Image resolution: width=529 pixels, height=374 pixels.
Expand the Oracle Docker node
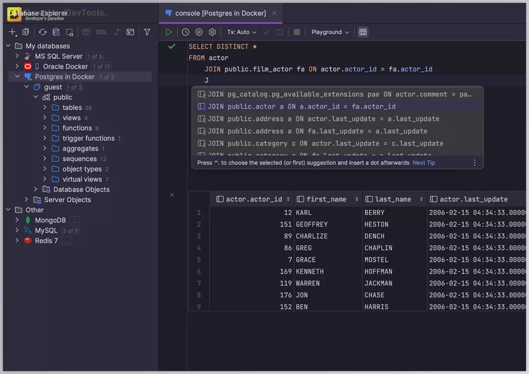[17, 66]
